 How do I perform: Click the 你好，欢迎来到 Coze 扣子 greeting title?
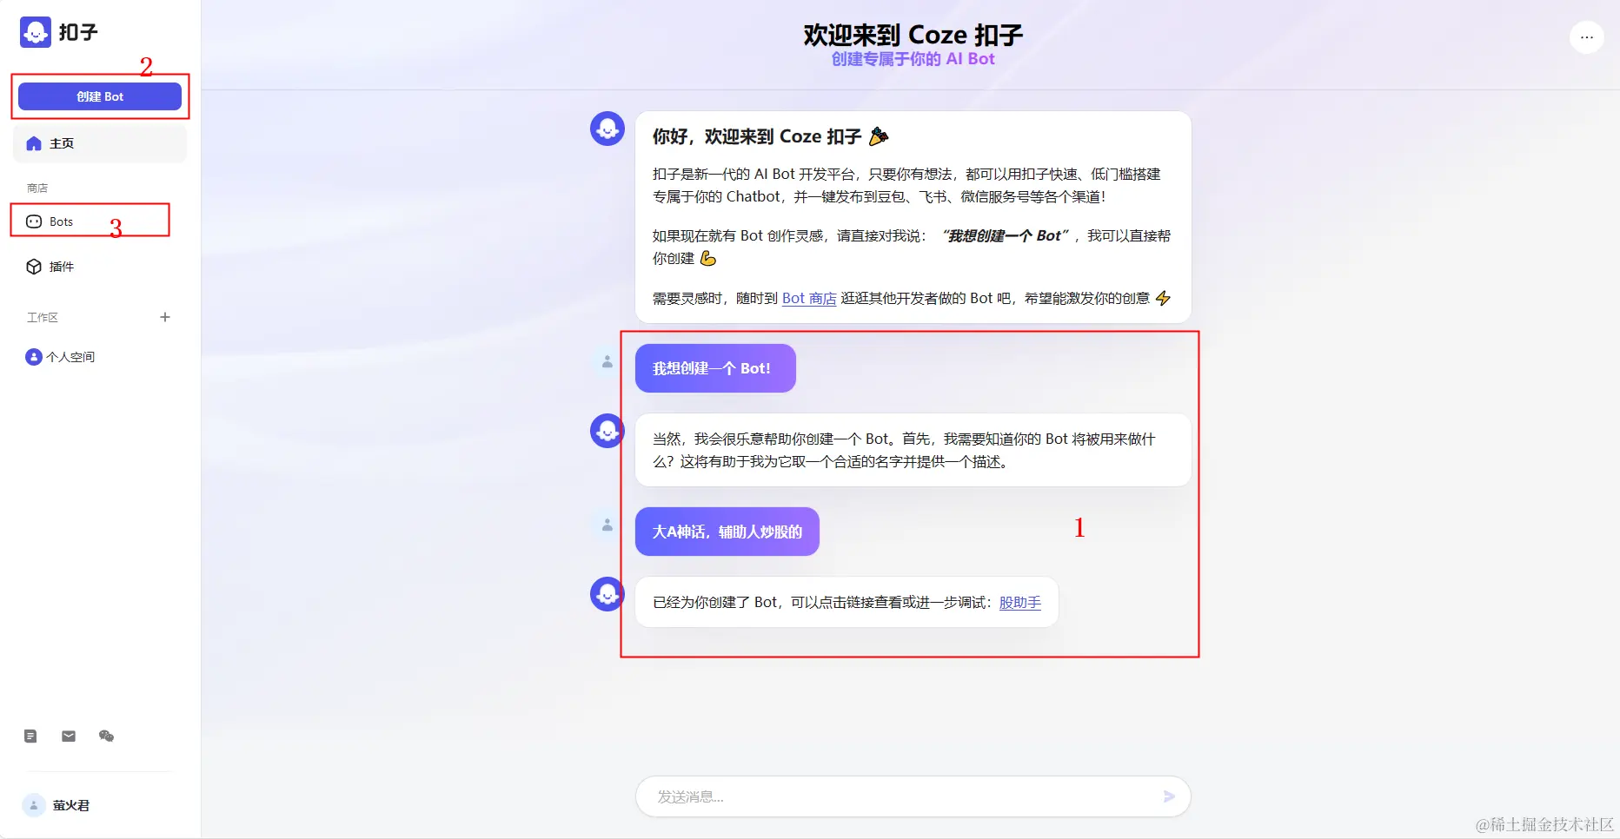pos(770,136)
